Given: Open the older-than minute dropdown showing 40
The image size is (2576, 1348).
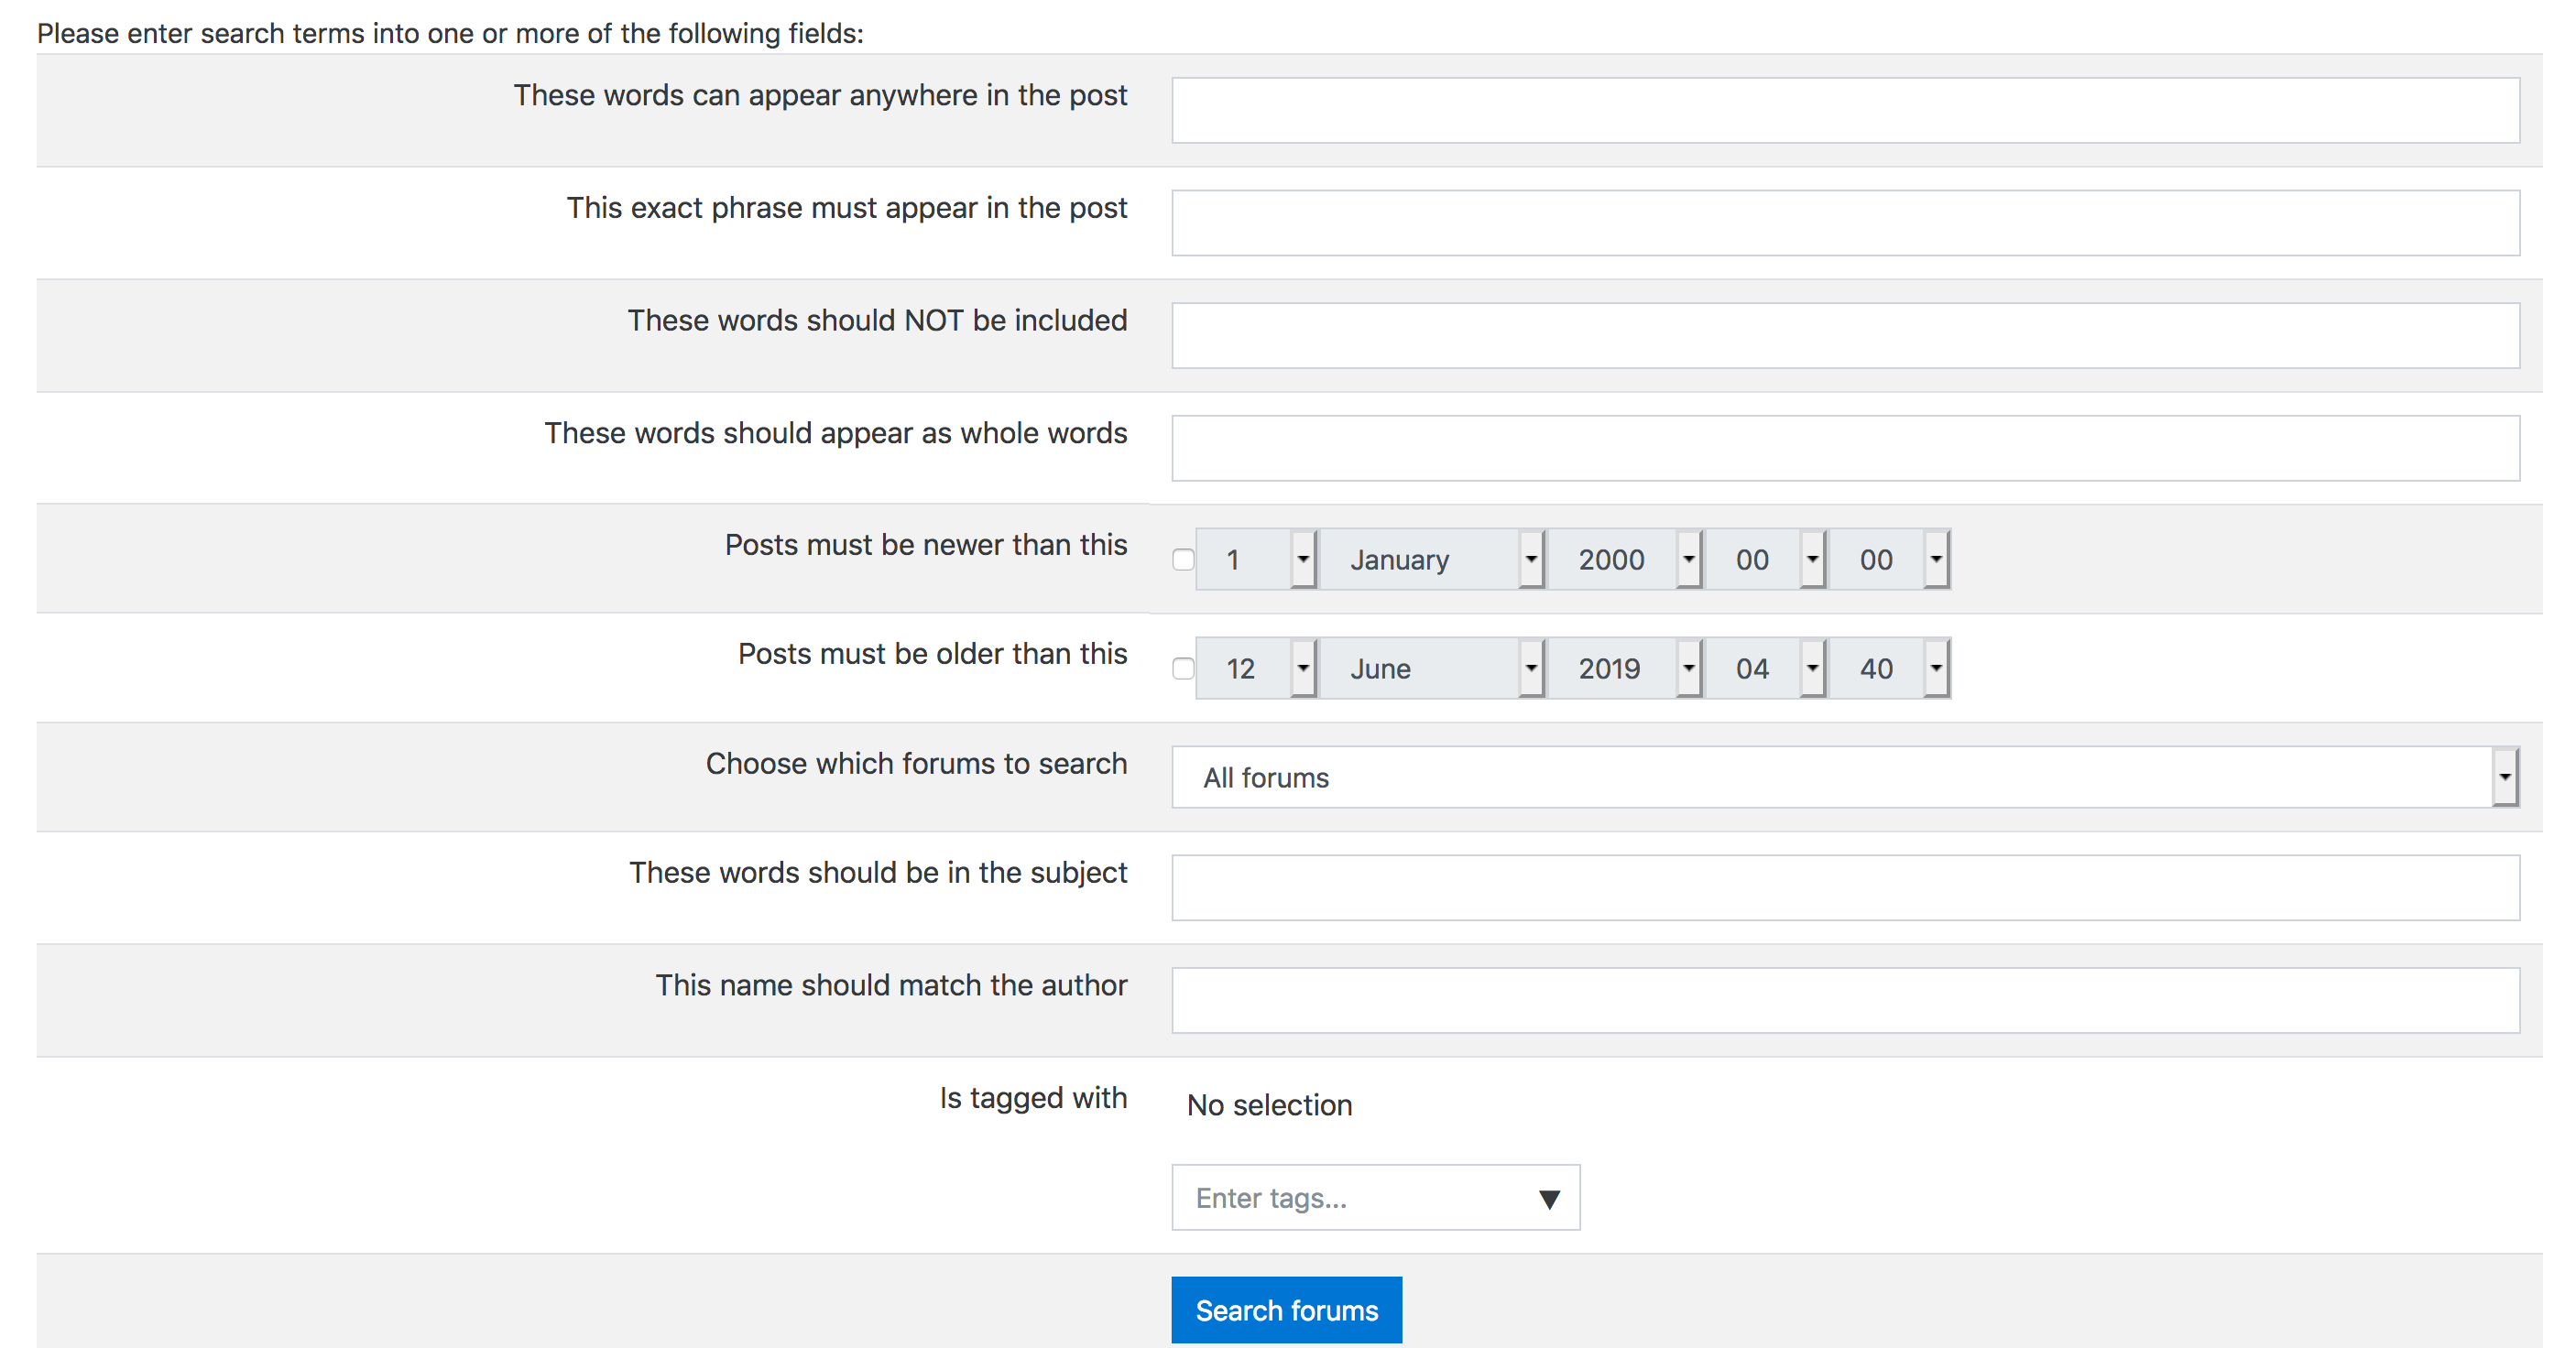Looking at the screenshot, I should point(1889,668).
